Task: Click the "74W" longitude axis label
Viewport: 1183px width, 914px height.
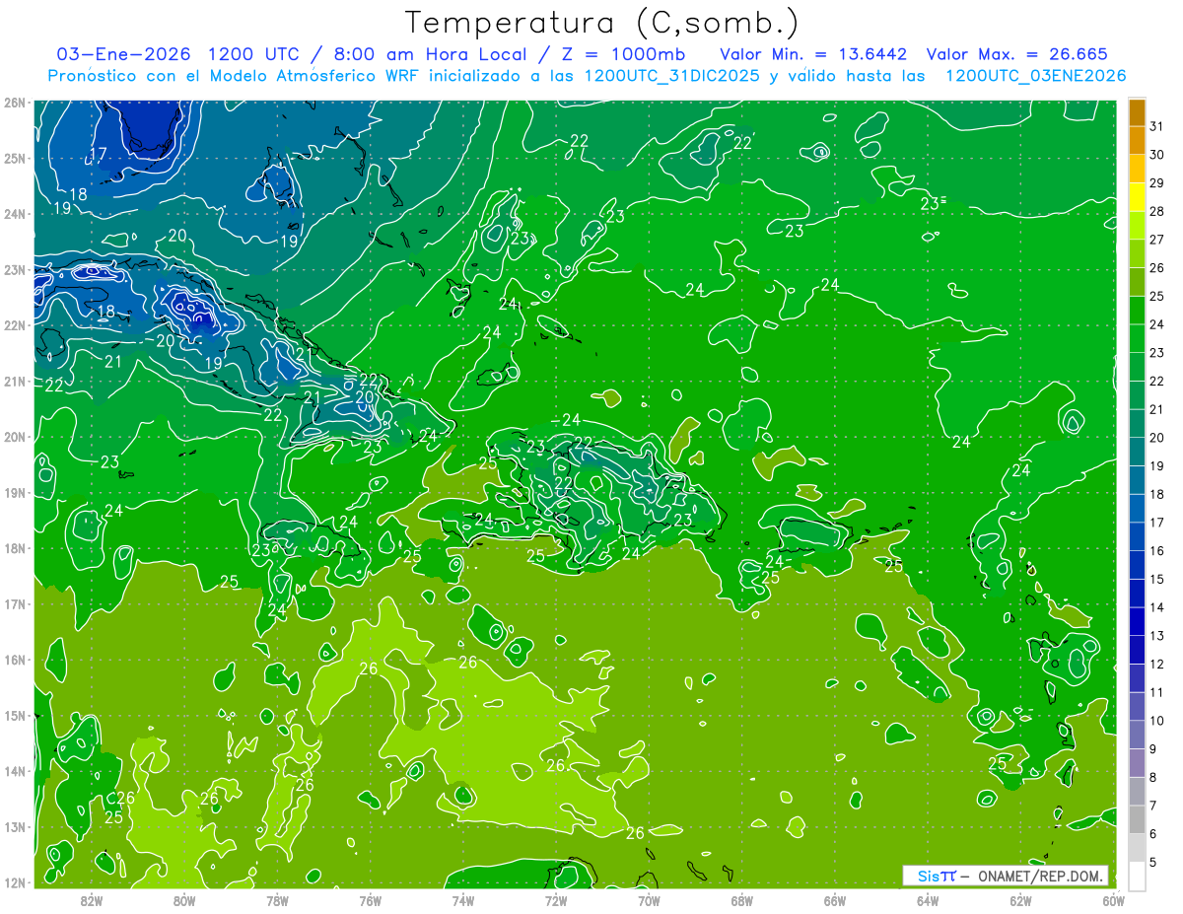Action: 463,900
